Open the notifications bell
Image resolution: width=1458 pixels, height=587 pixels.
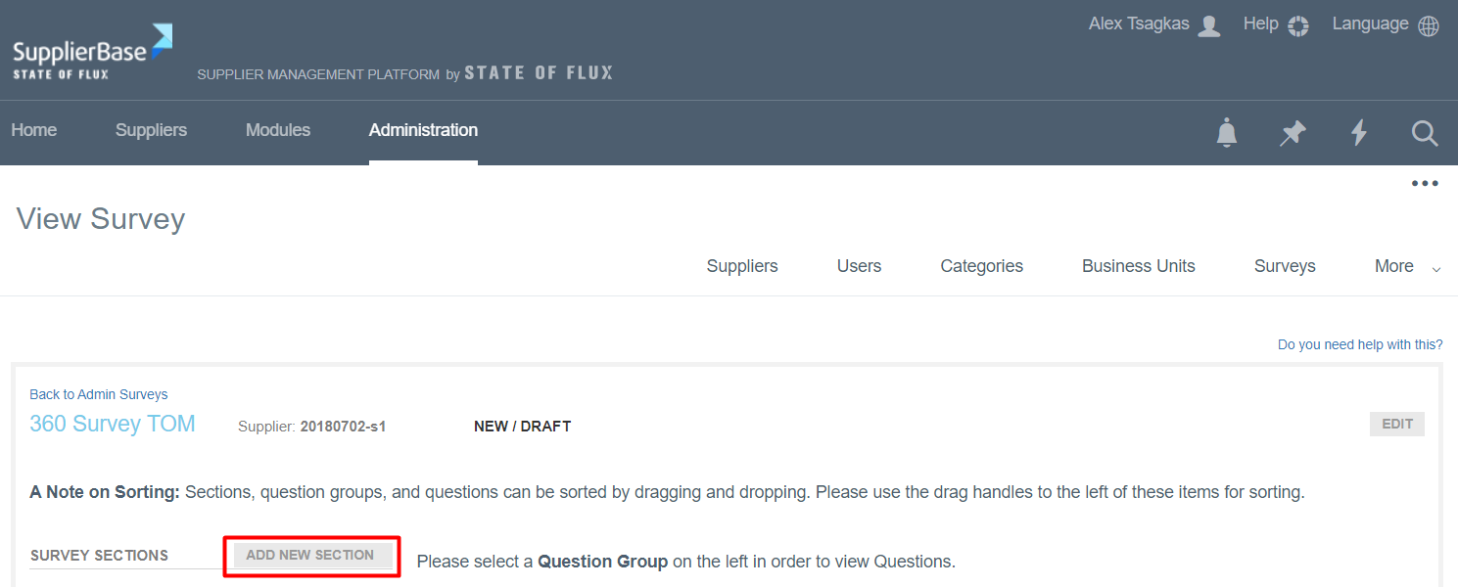click(x=1226, y=132)
